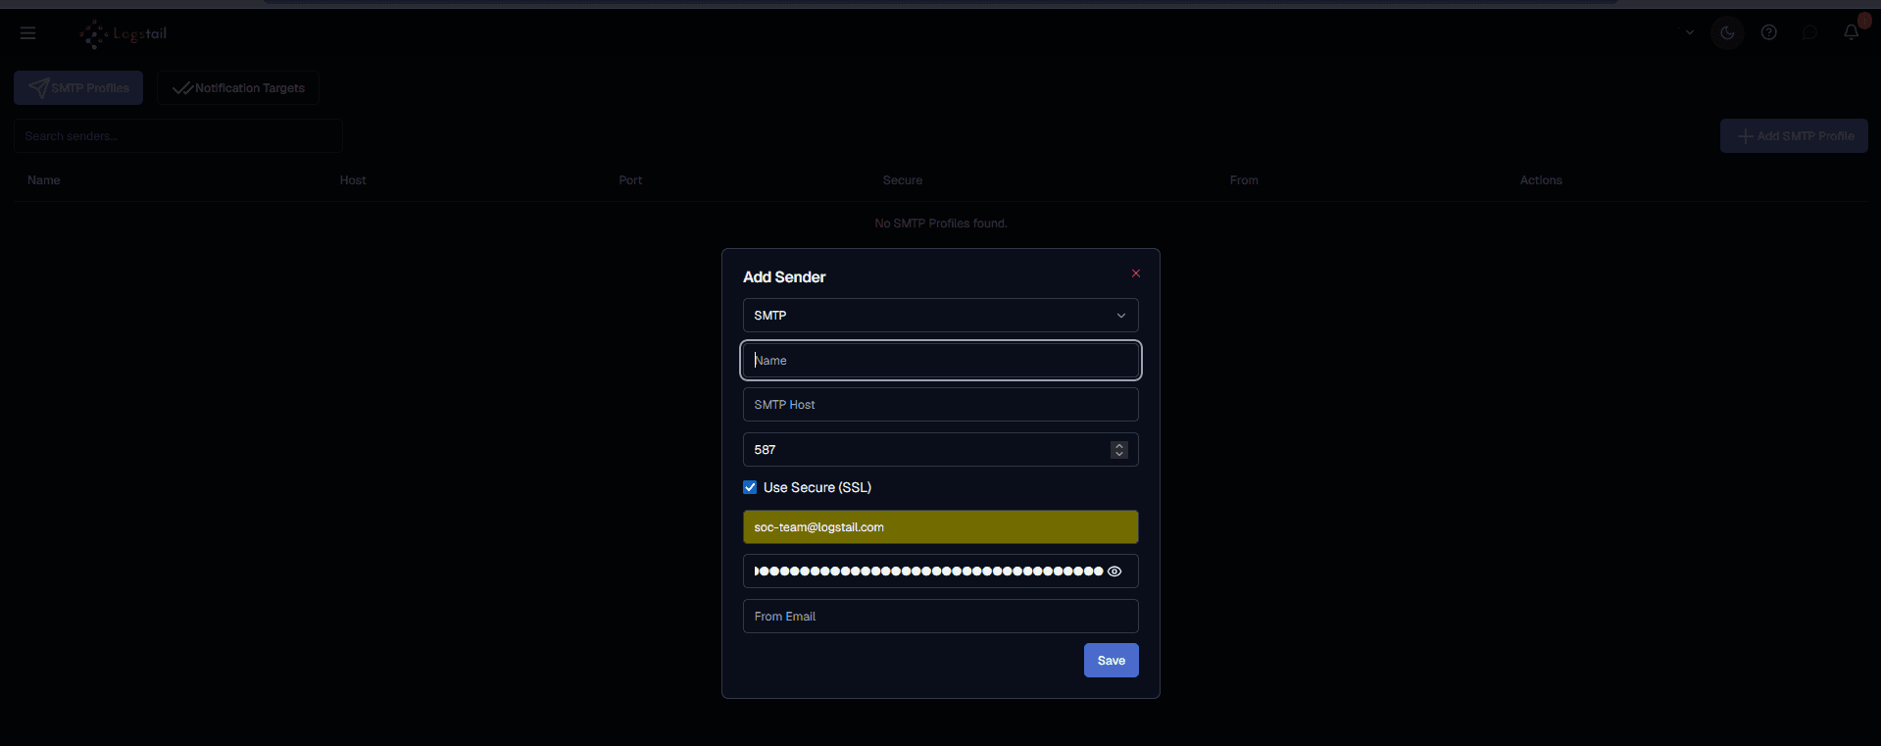Click the From Email field

[x=941, y=617]
